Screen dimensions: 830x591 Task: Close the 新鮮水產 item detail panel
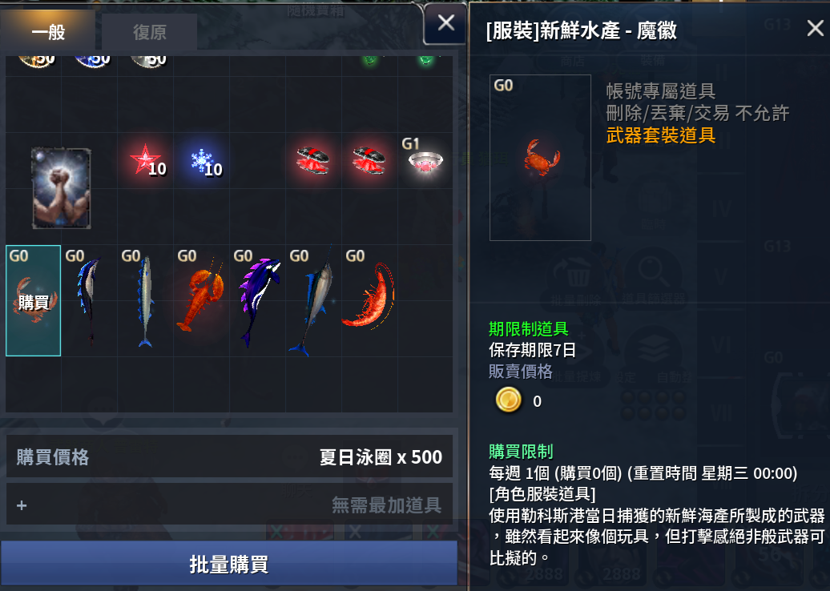[x=816, y=27]
